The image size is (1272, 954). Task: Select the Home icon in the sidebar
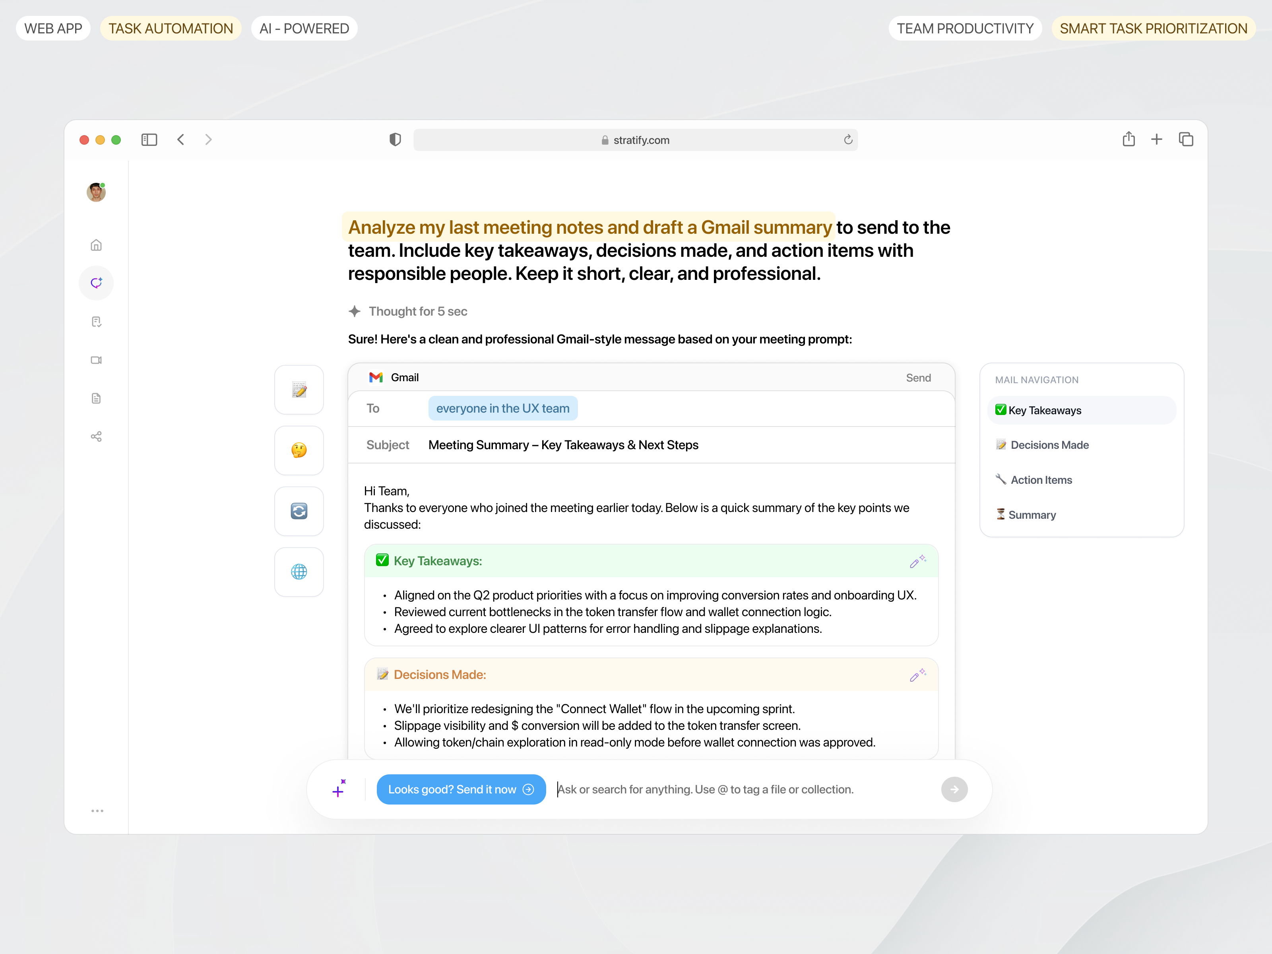click(96, 244)
